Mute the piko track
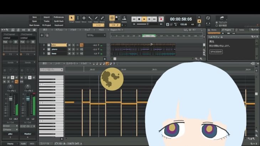The image size is (260, 146). tap(69, 45)
